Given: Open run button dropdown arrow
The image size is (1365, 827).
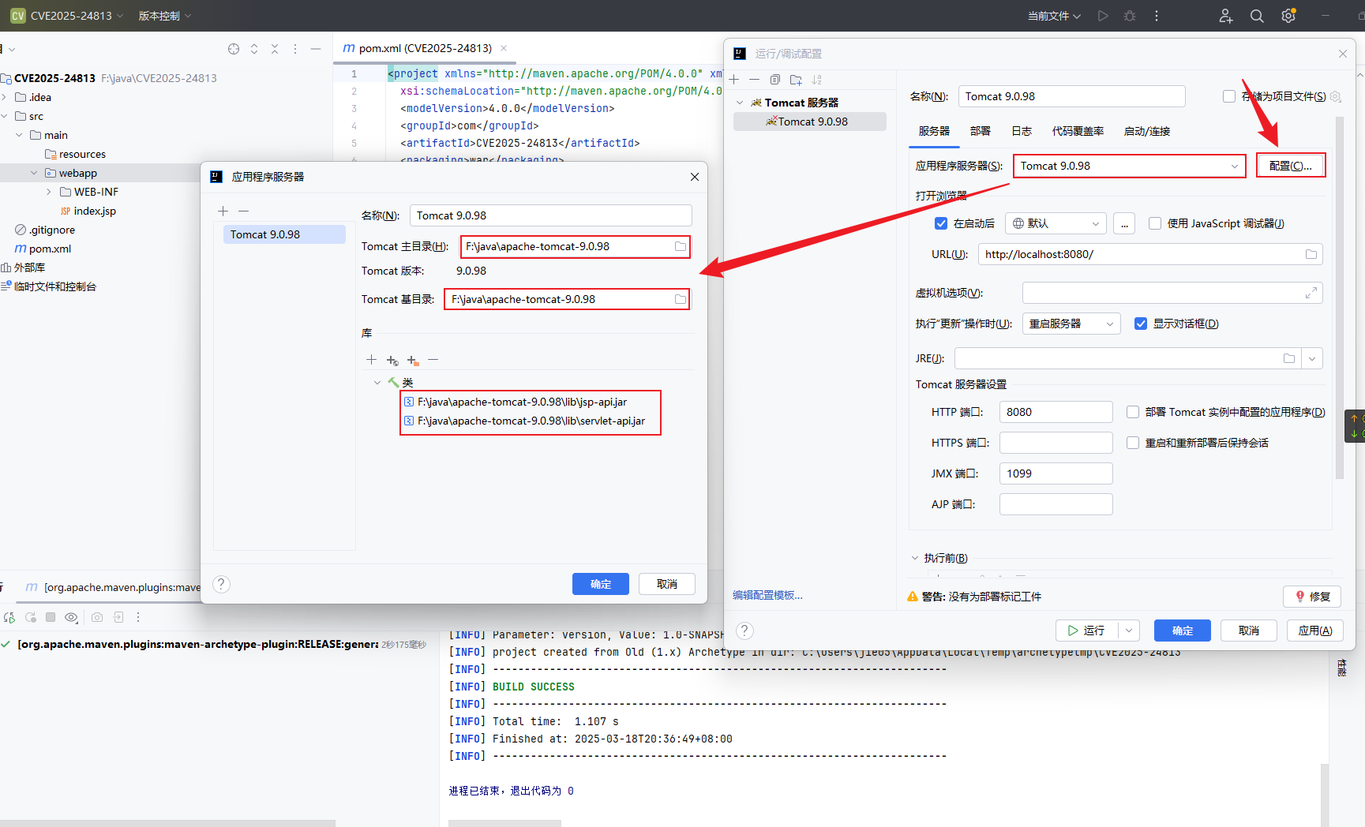Looking at the screenshot, I should click(x=1129, y=631).
